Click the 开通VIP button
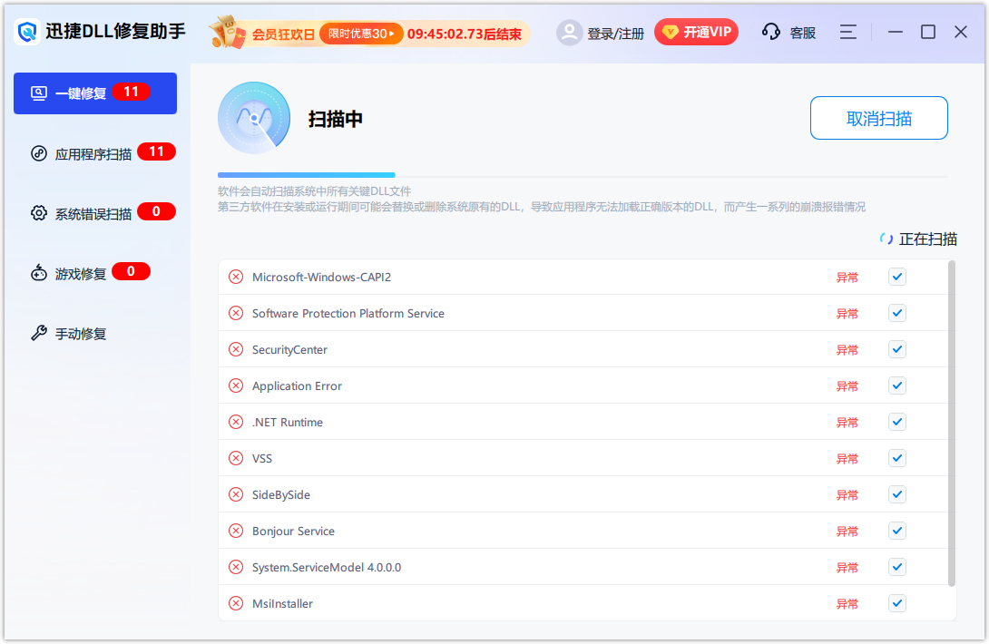Screen dimensions: 989x644 click(696, 32)
